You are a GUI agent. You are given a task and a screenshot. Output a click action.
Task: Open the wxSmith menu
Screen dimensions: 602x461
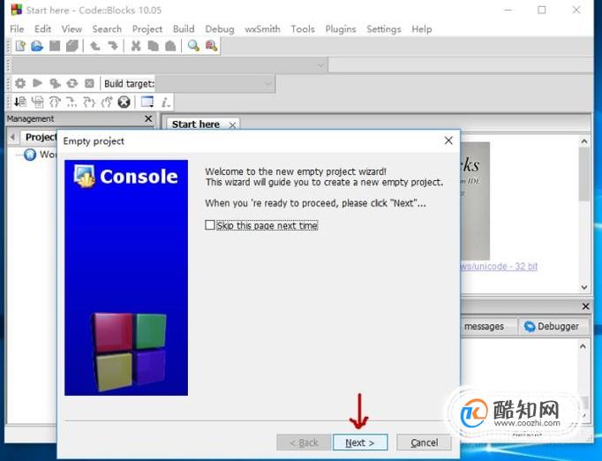click(262, 29)
